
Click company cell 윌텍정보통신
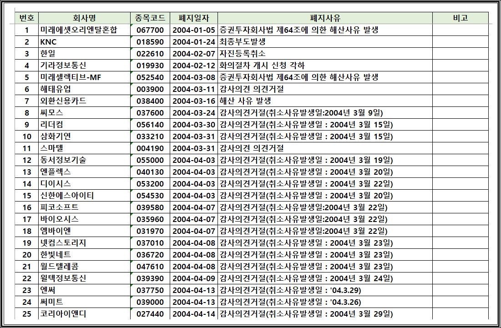tap(84, 278)
